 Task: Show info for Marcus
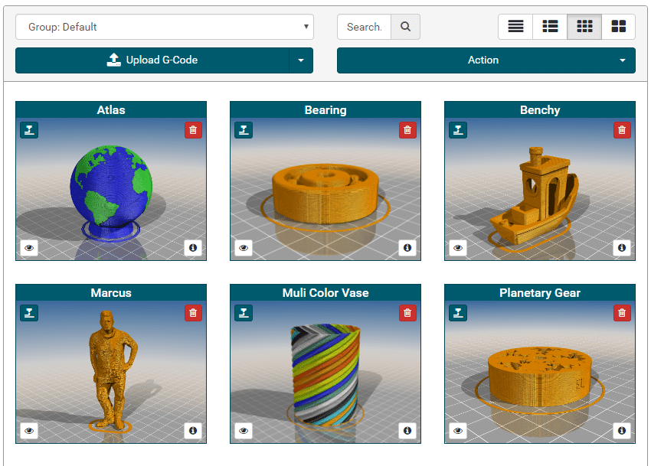[x=193, y=430]
